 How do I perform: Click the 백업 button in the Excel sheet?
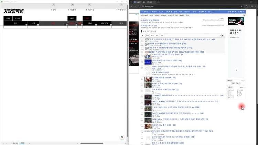pyautogui.click(x=72, y=19)
